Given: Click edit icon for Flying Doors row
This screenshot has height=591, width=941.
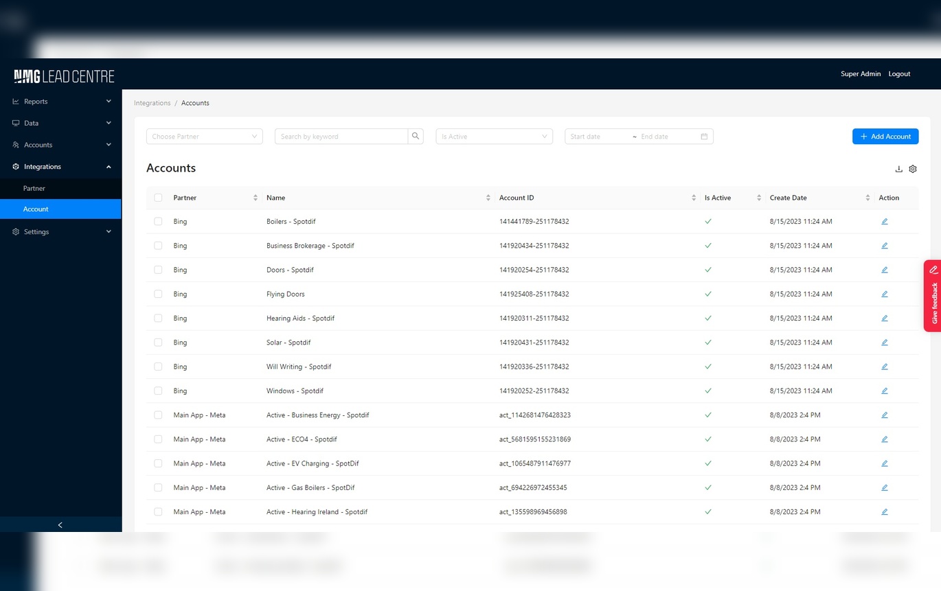Looking at the screenshot, I should click(x=884, y=294).
